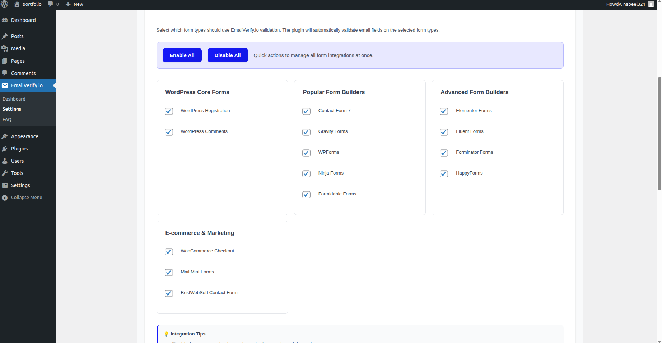This screenshot has height=343, width=662.
Task: Toggle Formidable Forms checkbox
Action: [x=306, y=195]
